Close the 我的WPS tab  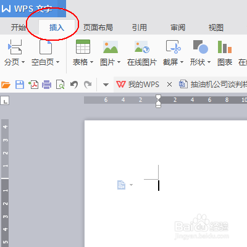pyautogui.click(x=169, y=85)
